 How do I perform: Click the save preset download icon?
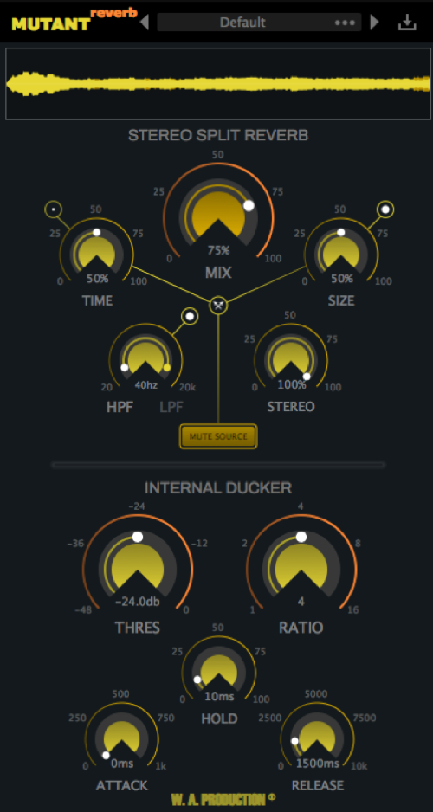click(408, 23)
